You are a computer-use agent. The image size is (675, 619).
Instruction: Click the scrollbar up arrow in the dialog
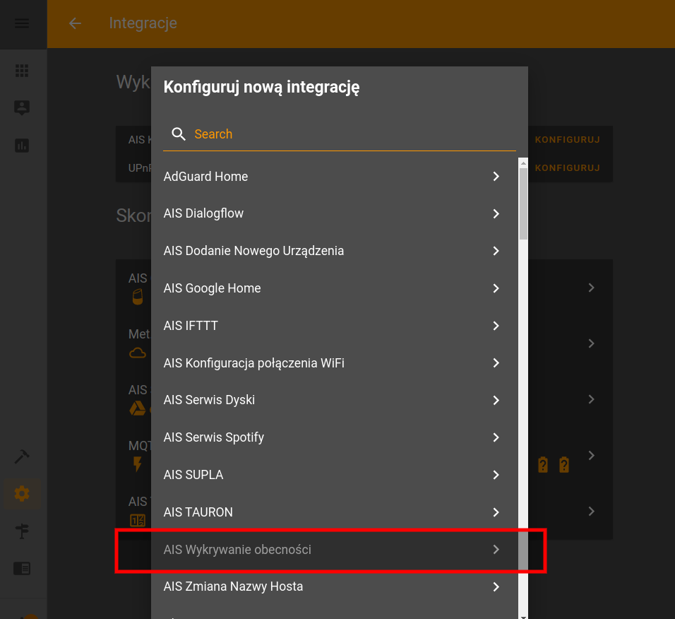(x=523, y=163)
